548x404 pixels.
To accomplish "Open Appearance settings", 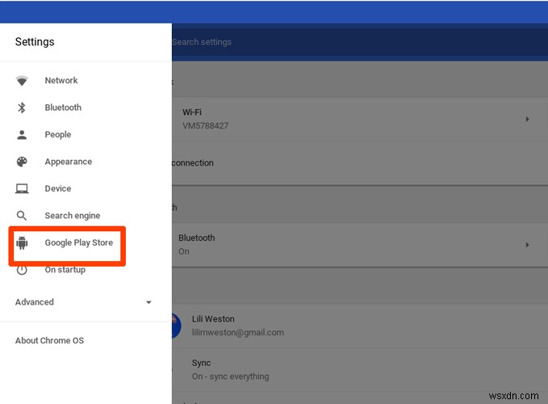I will 68,162.
